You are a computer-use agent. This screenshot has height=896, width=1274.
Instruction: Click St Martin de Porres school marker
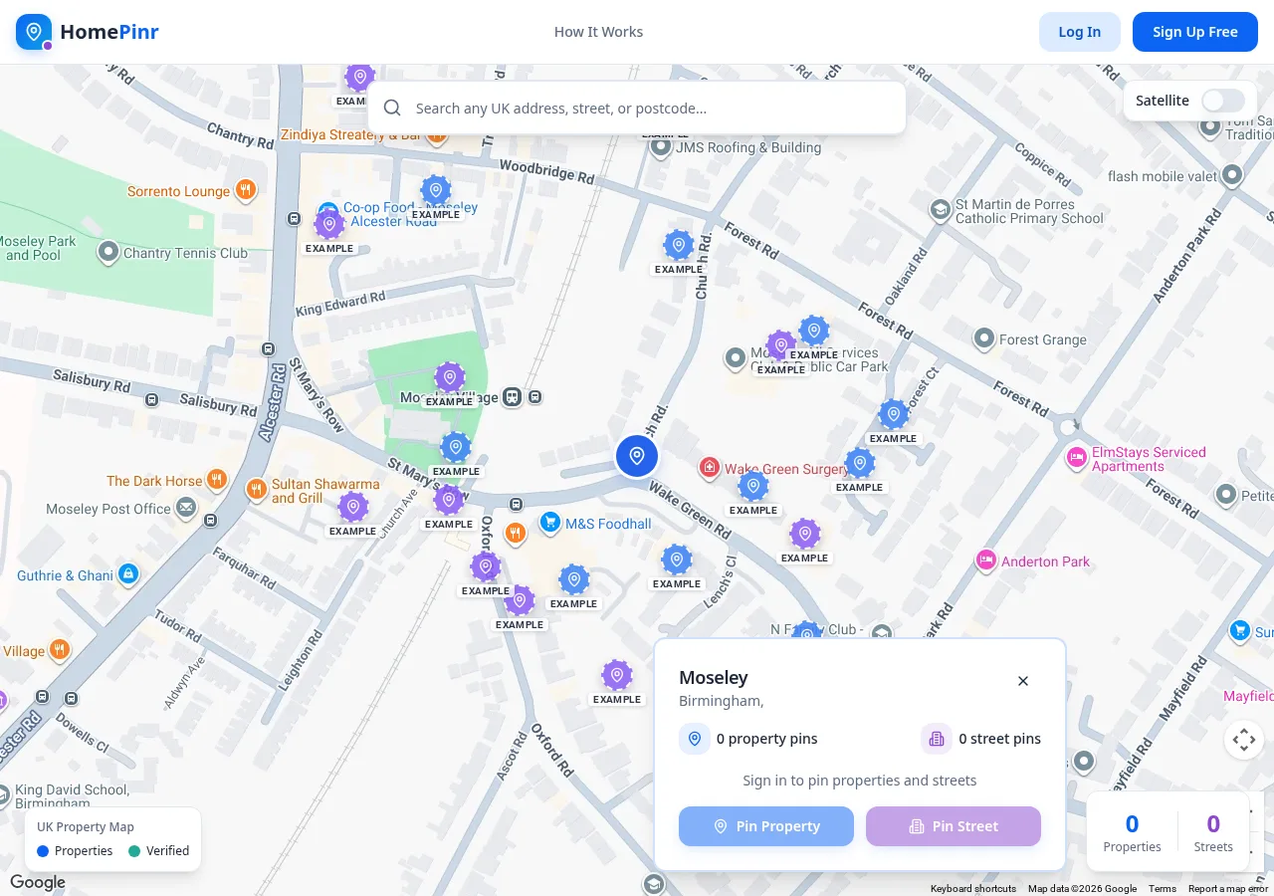pos(940,210)
